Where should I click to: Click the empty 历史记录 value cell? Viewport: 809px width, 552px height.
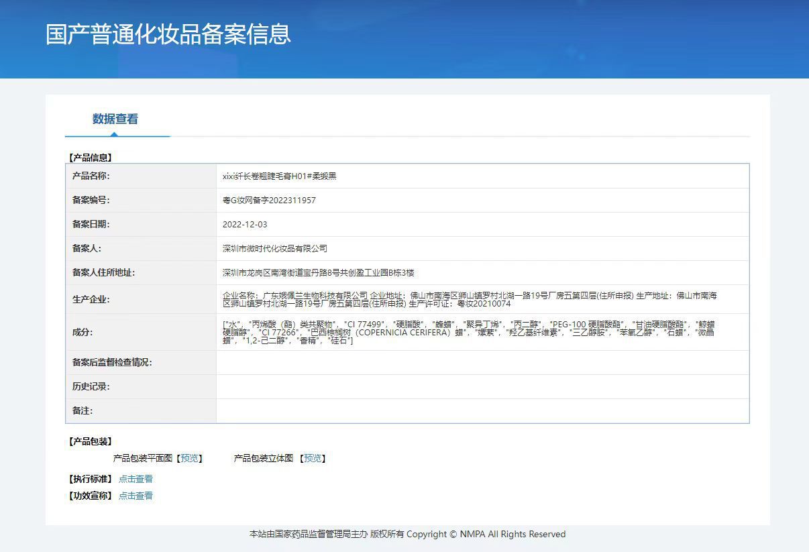482,386
